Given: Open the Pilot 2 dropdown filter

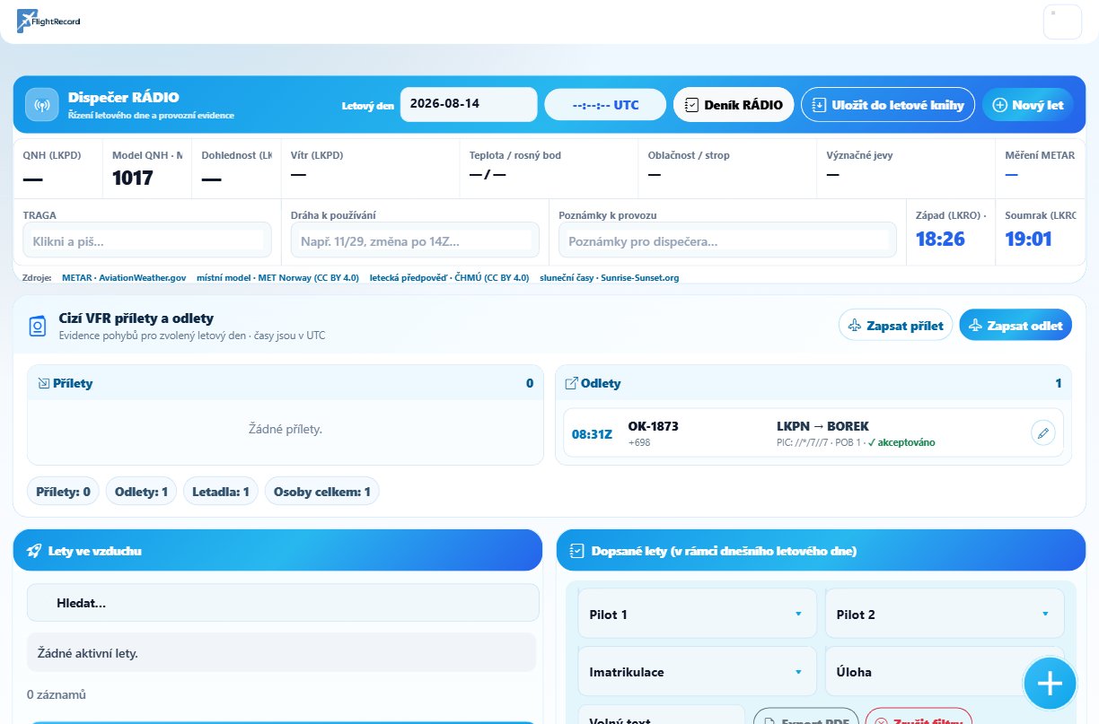Looking at the screenshot, I should (x=945, y=614).
